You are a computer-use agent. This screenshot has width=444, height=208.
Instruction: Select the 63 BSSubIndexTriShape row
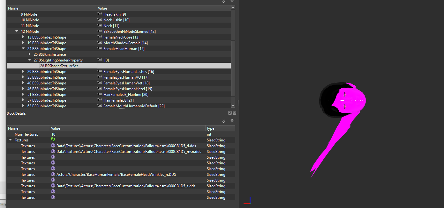[118, 106]
